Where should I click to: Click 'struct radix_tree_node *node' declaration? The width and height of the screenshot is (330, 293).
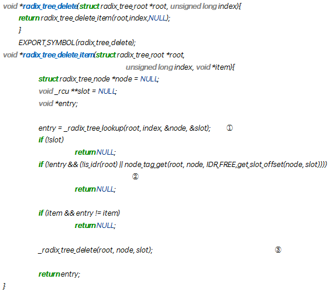(x=85, y=79)
